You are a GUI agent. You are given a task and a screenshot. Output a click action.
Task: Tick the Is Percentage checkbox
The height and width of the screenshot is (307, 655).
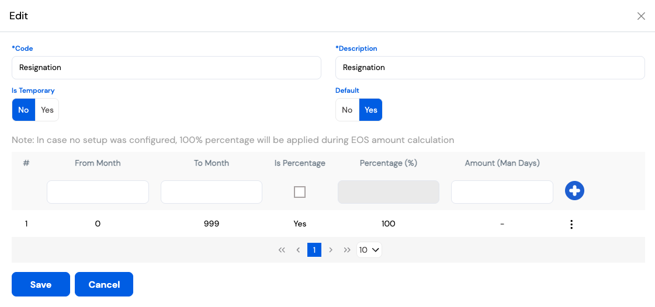click(x=300, y=192)
